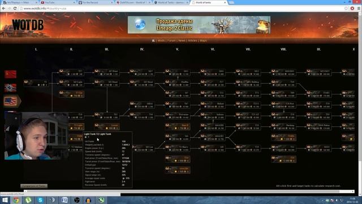Click the WOTDB site logo
The height and width of the screenshot is (204, 362).
click(28, 25)
